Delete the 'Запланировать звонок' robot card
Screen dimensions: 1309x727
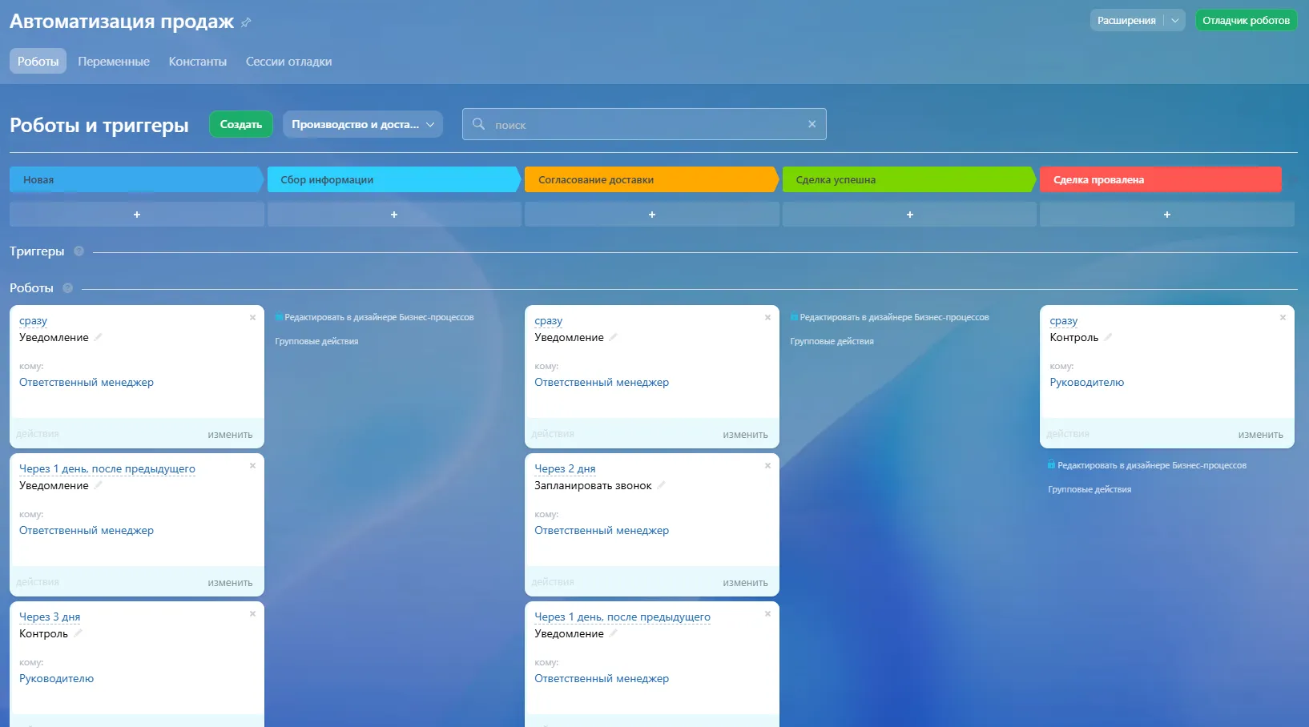coord(767,466)
